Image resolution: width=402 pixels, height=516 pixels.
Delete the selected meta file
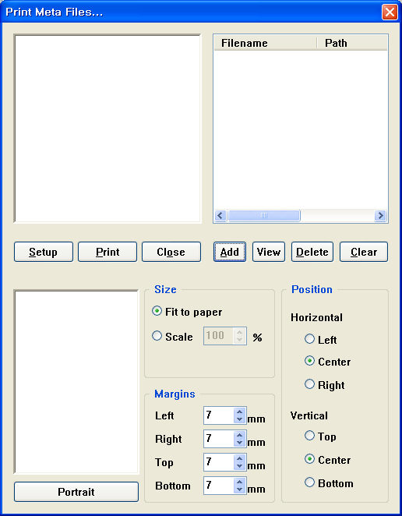pos(312,252)
